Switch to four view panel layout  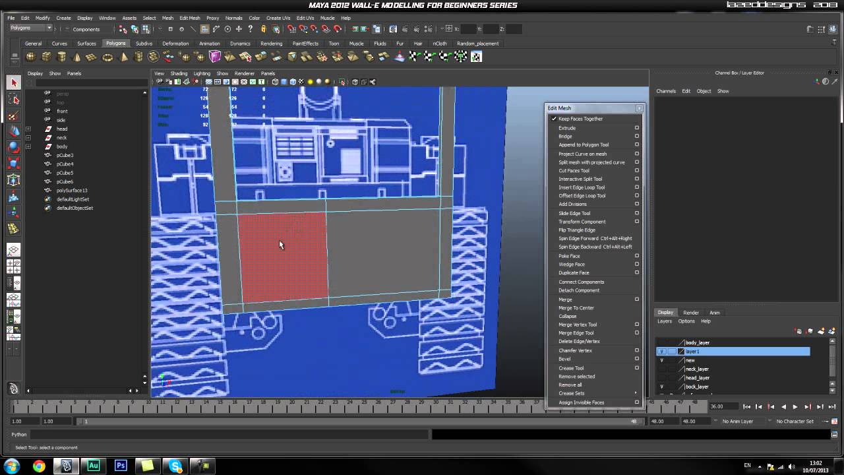pyautogui.click(x=13, y=267)
